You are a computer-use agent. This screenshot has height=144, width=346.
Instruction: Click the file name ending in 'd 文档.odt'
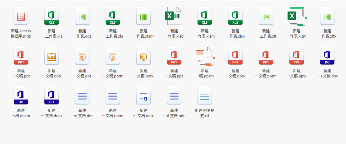point(174,113)
